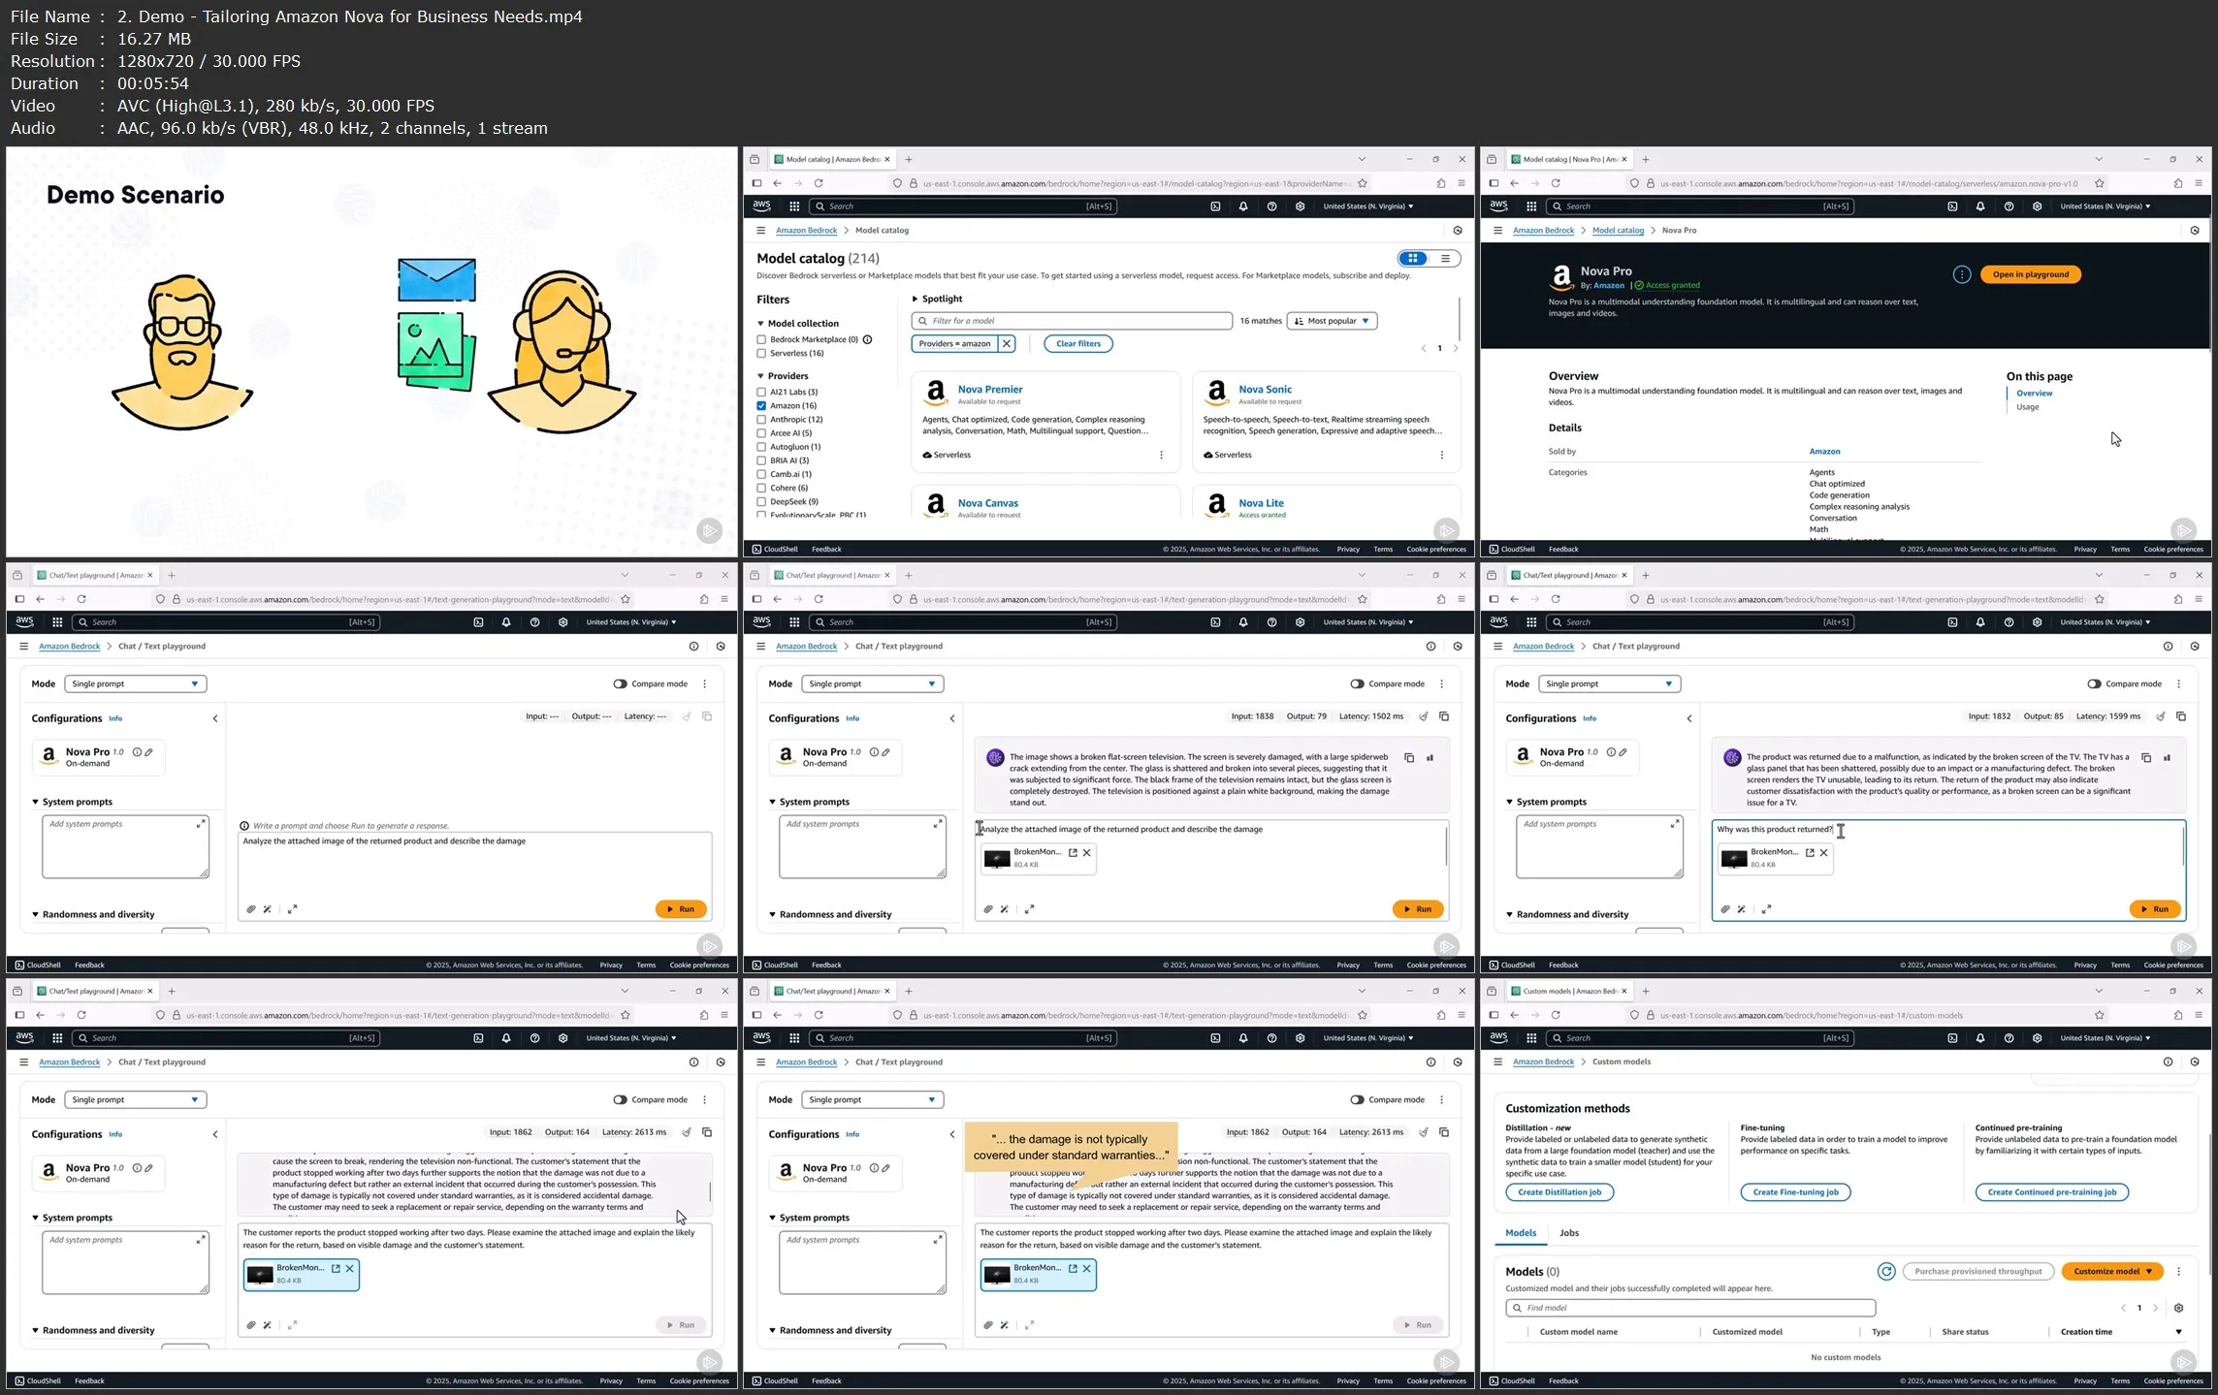This screenshot has width=2218, height=1395.
Task: Open the Customize model dropdown button
Action: tap(2111, 1272)
